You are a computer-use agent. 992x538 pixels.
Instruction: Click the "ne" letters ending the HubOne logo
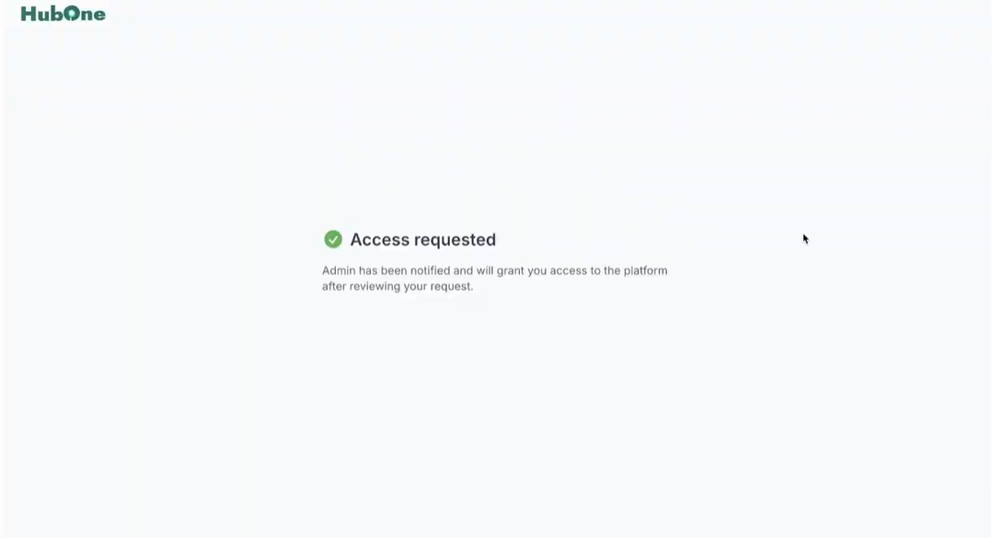pos(94,15)
